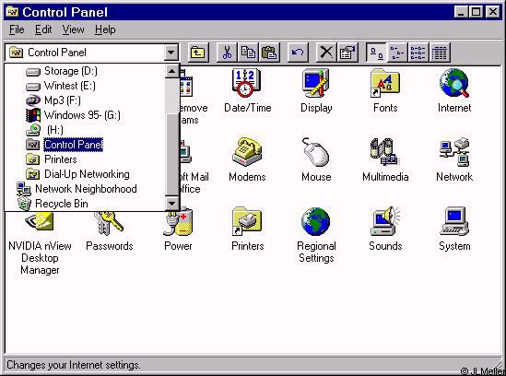
Task: Choose Dial-Up Networking in the list
Action: pos(85,174)
